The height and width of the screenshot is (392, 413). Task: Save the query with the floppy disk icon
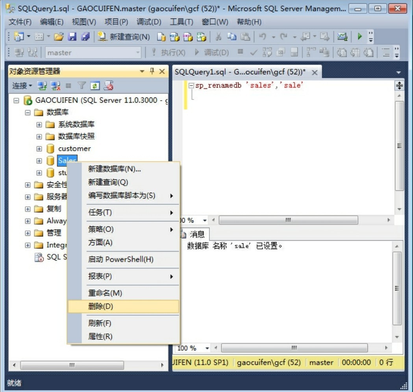pos(72,37)
